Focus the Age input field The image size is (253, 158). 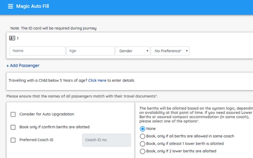point(90,51)
